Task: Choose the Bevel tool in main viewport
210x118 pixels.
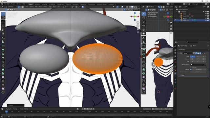Action: (x=3, y=58)
